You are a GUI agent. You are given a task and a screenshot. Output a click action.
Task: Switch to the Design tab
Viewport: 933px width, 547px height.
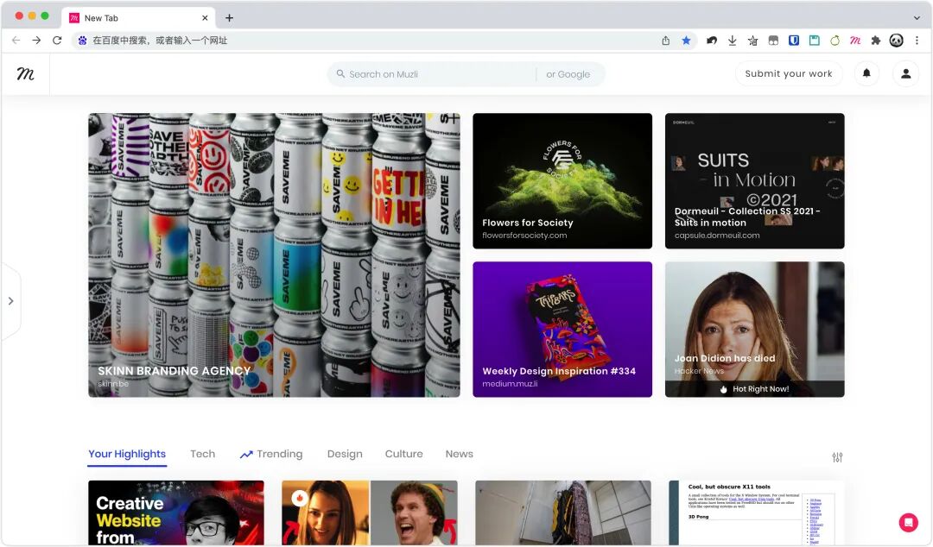pyautogui.click(x=345, y=454)
